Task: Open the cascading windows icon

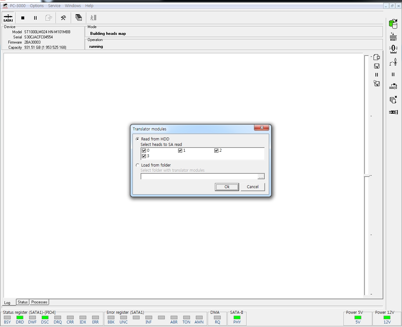Action: (x=79, y=17)
